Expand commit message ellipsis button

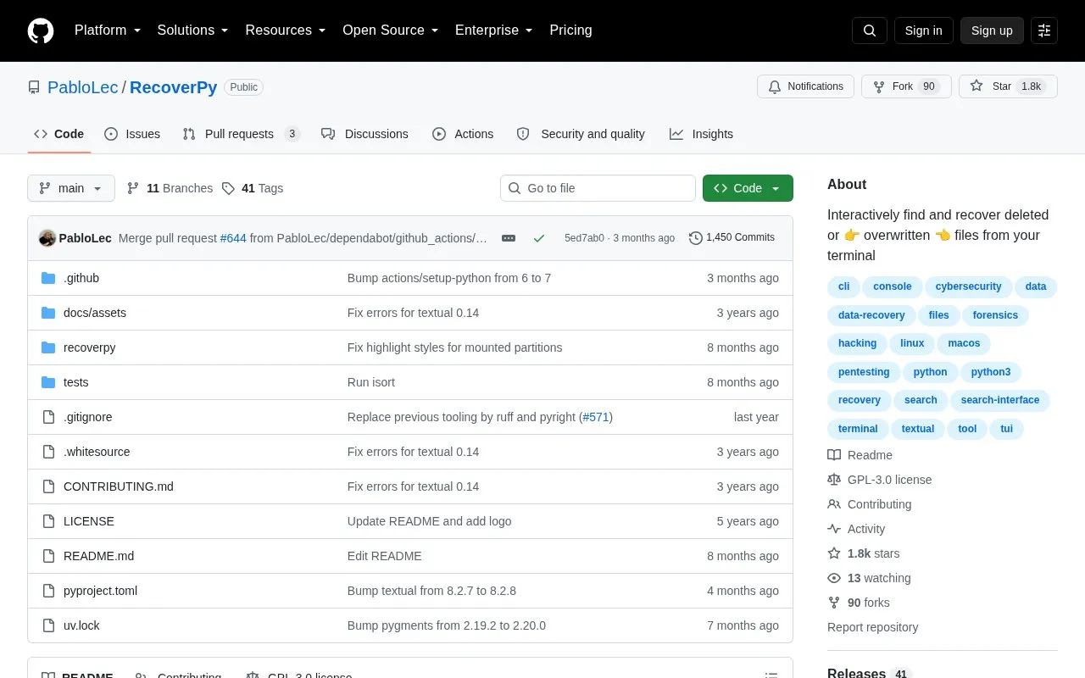[x=509, y=238]
